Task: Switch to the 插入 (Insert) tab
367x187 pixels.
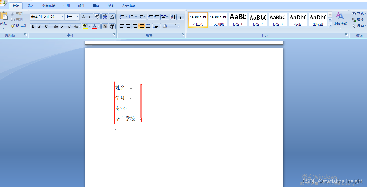Action: pos(31,6)
